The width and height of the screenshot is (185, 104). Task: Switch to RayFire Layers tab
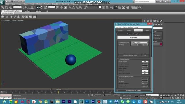[x=147, y=30]
